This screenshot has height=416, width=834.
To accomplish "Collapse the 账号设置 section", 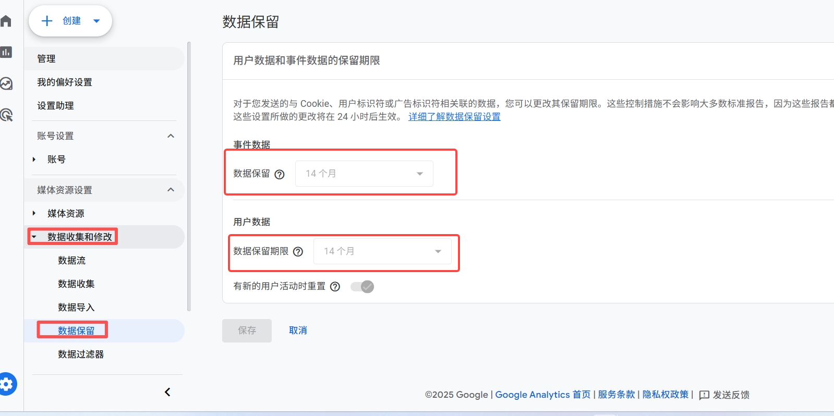I will click(x=171, y=136).
